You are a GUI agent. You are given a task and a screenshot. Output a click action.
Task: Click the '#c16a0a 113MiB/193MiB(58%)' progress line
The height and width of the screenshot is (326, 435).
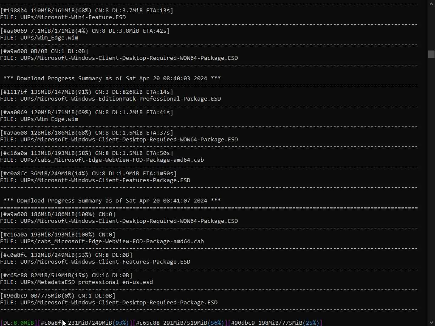pyautogui.click(x=87, y=153)
